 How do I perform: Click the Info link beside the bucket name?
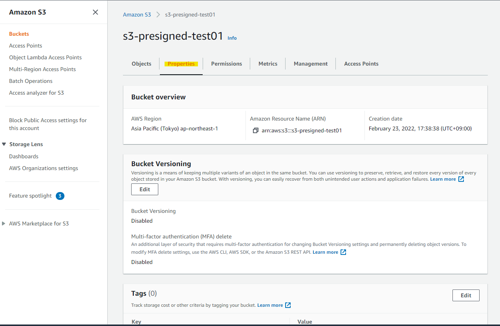tap(232, 38)
